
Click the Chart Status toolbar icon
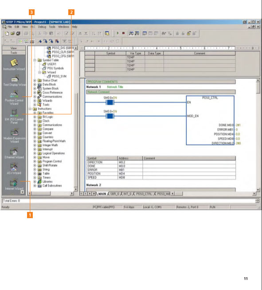point(145,33)
